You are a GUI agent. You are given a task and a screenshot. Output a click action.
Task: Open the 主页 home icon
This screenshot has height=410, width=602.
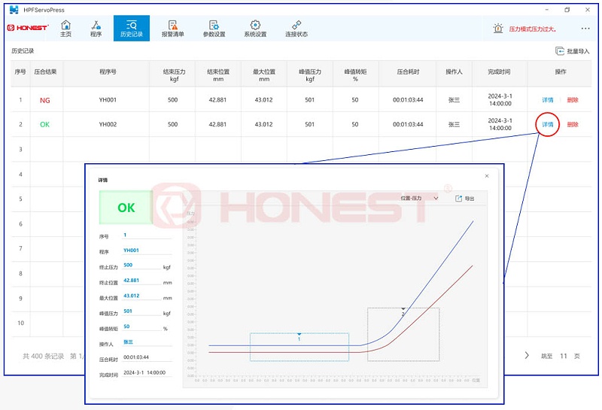65,25
